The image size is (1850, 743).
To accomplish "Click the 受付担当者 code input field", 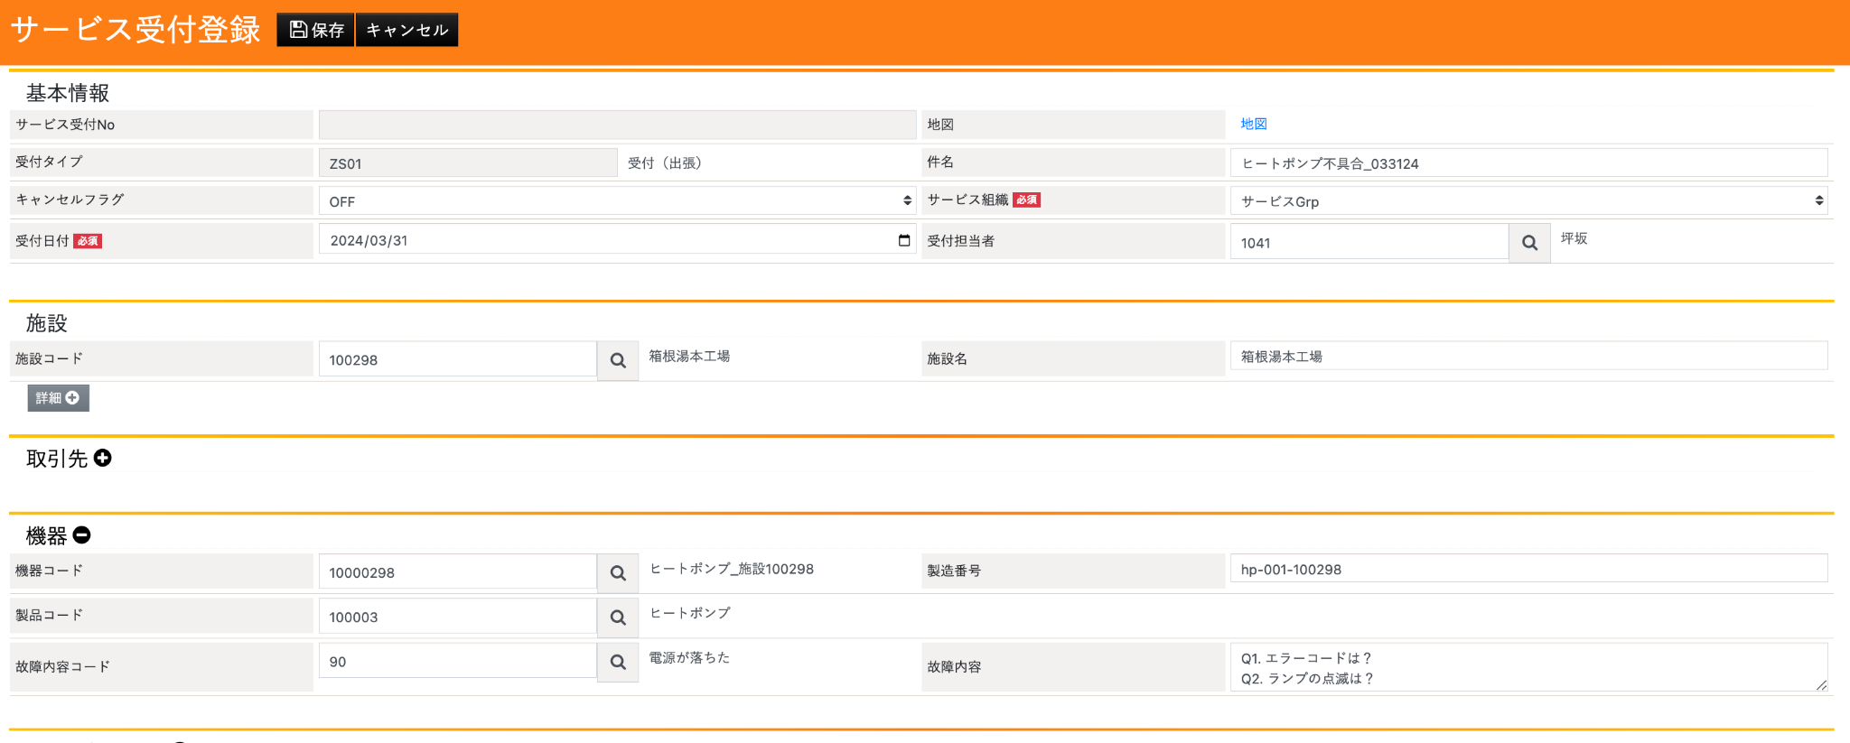I will point(1369,243).
